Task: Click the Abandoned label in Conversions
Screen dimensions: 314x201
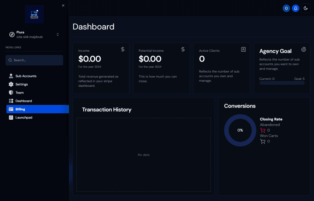Action: click(270, 125)
